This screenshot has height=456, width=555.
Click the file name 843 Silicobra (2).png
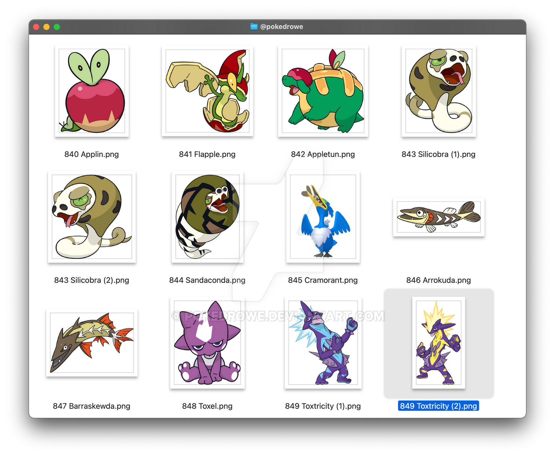pos(92,280)
